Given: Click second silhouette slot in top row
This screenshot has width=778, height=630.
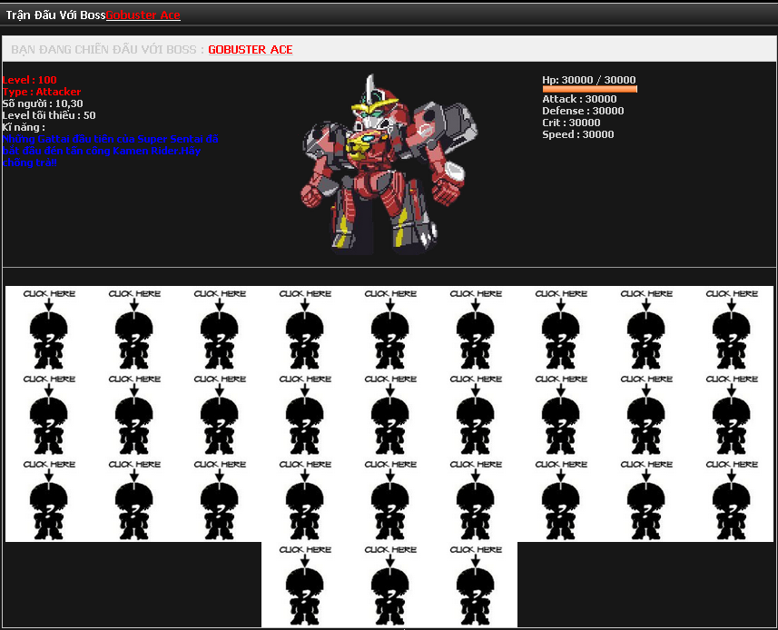Looking at the screenshot, I should tap(134, 329).
